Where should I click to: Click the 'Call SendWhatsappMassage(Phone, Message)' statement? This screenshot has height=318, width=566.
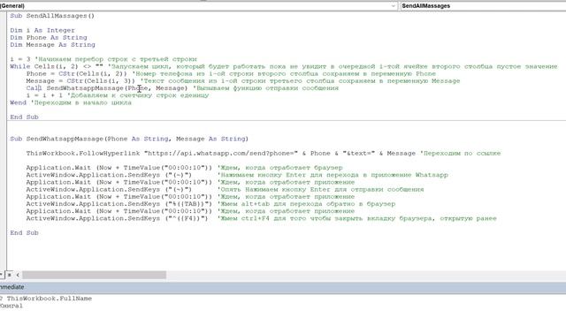(107, 88)
